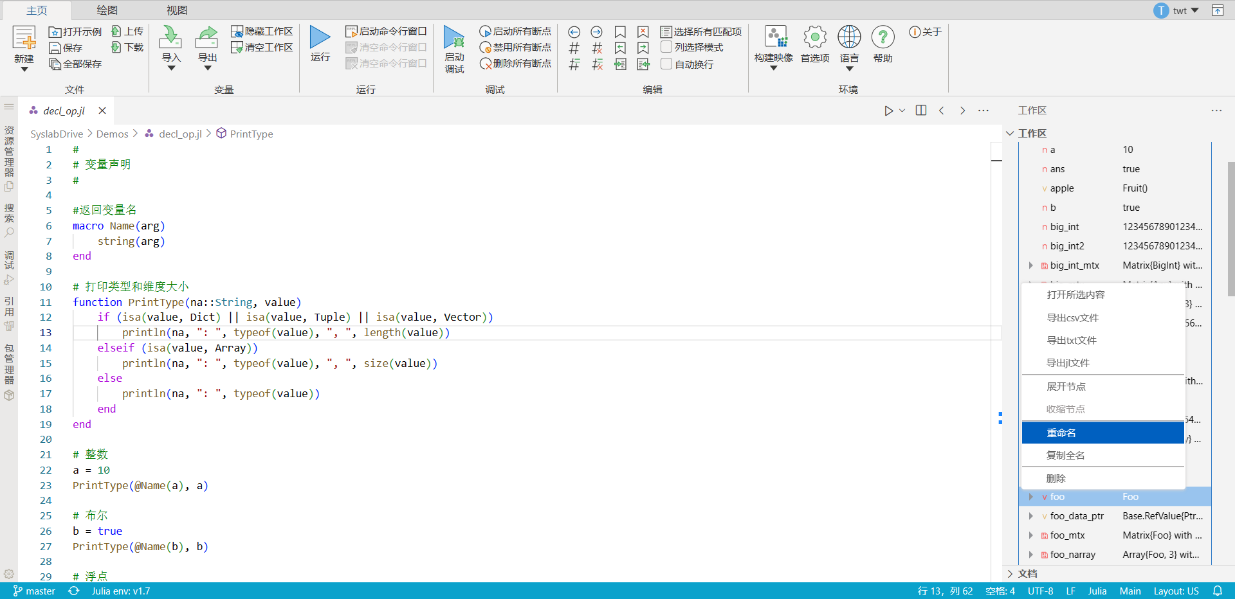
Task: Click 启动命令行窗口
Action: [386, 31]
